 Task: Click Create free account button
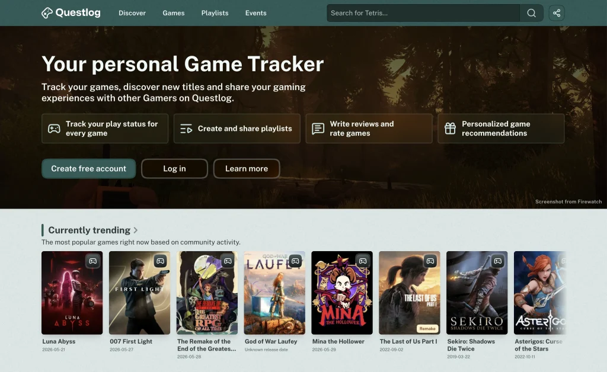[89, 169]
